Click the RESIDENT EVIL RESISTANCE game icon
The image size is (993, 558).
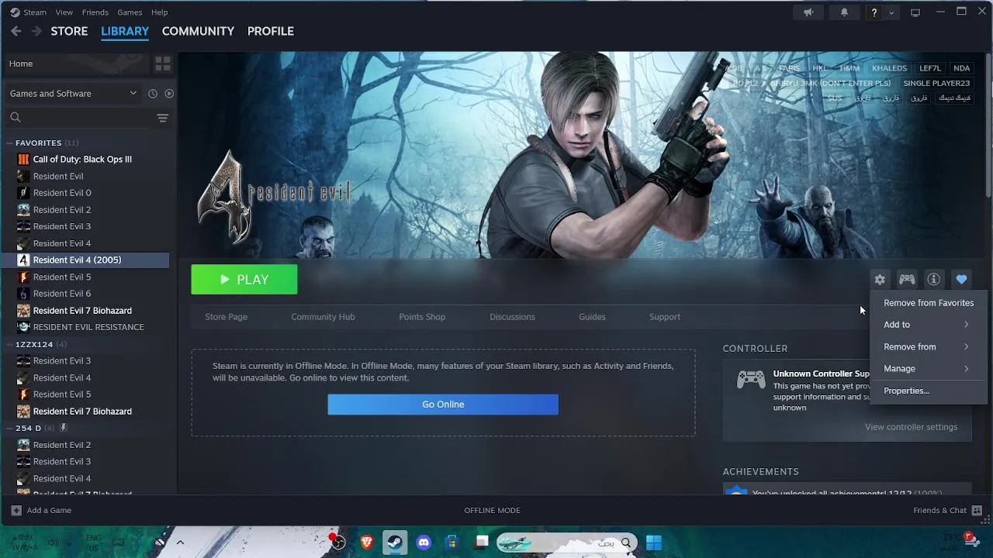coord(23,327)
